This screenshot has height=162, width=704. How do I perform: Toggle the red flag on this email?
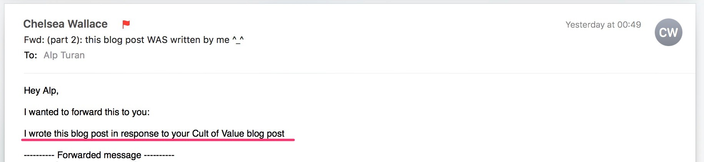tap(126, 24)
